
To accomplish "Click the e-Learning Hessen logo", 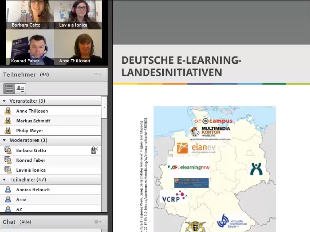I will [x=191, y=183].
